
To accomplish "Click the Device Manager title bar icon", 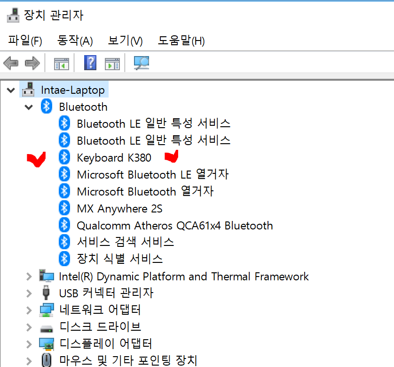I will [13, 15].
